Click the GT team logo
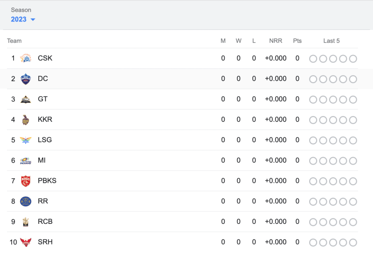The width and height of the screenshot is (373, 257). pyautogui.click(x=26, y=99)
